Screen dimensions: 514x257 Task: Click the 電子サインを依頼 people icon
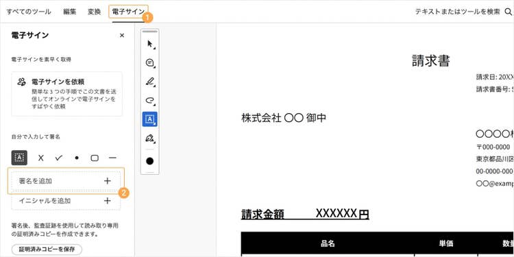tap(22, 82)
